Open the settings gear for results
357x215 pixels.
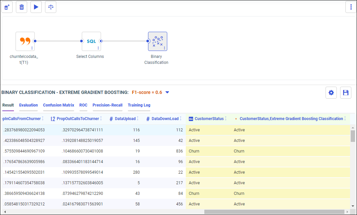(x=331, y=93)
